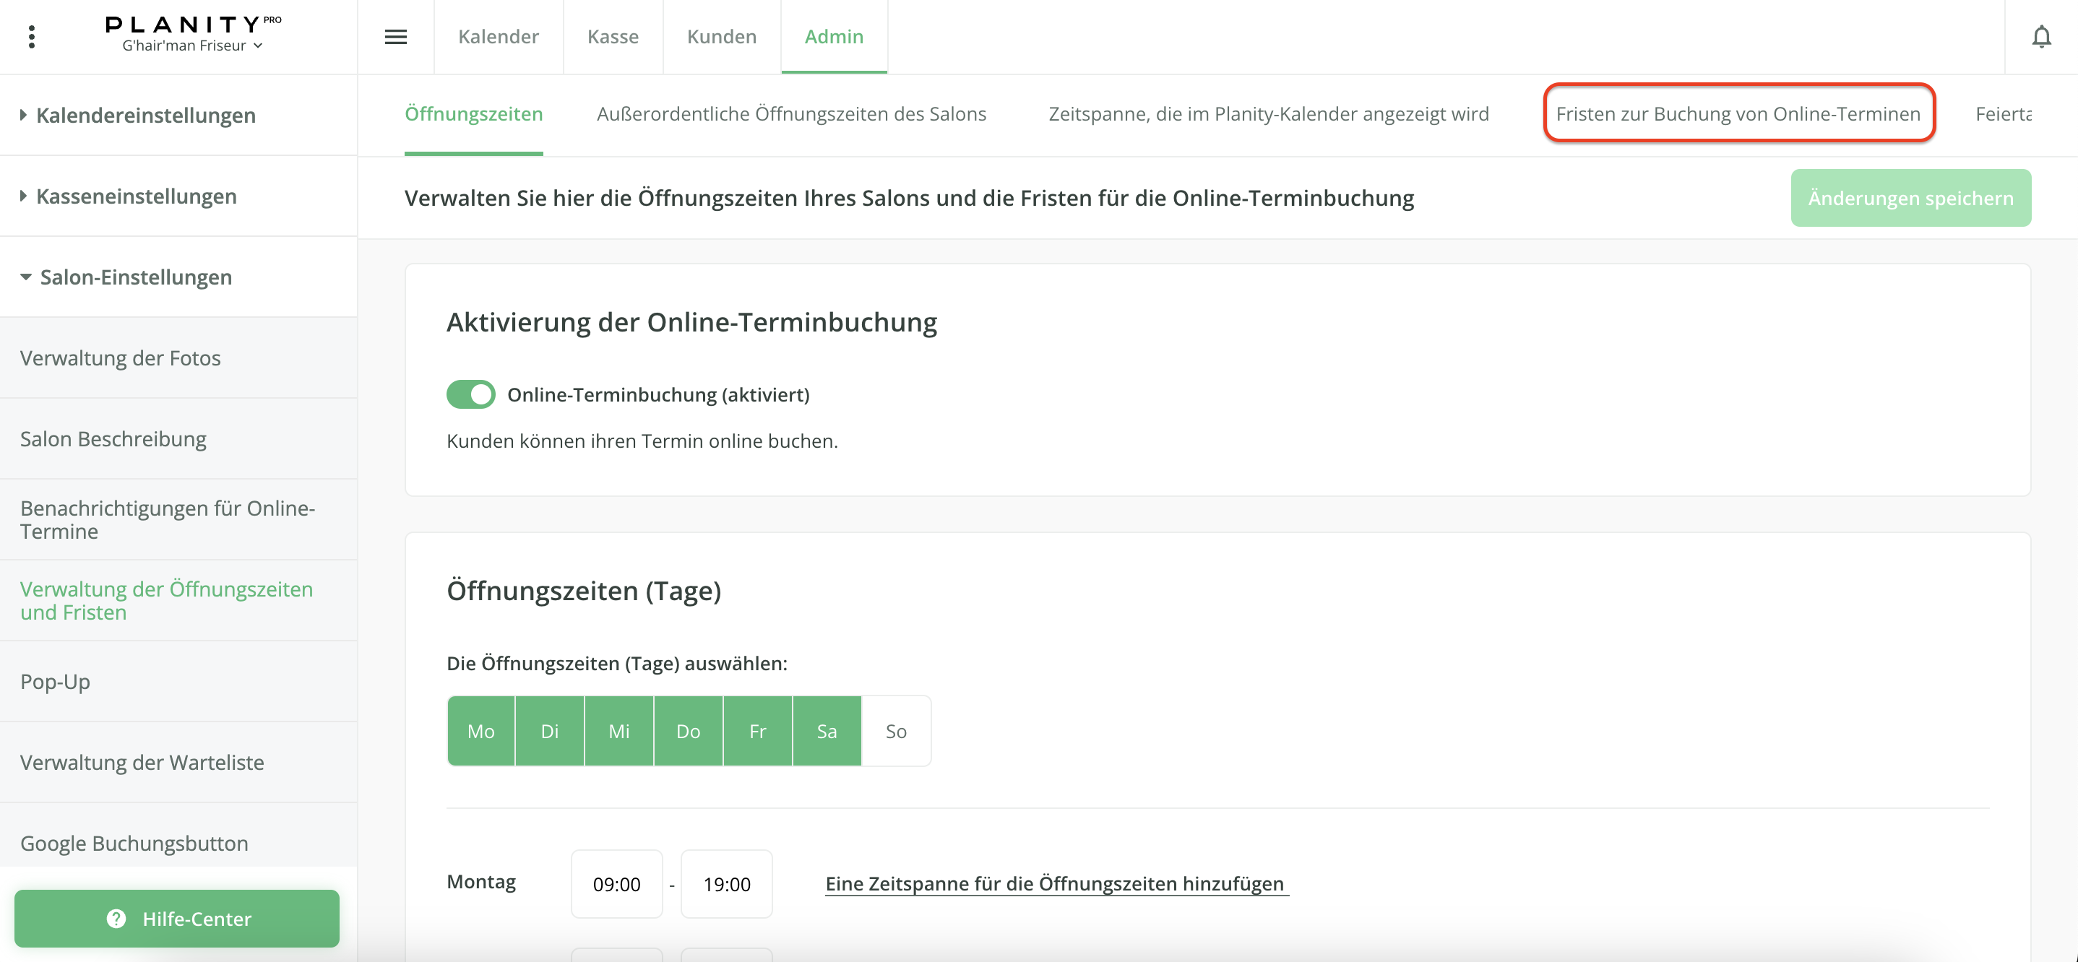Screen dimensions: 2078x962
Task: Click the hamburger menu icon
Action: tap(395, 36)
